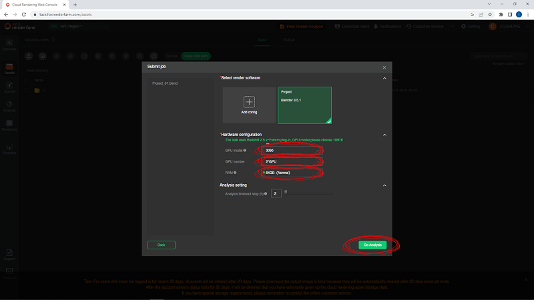Bookmark this page with the star icon
Screen dimensions: 534x300
click(x=490, y=14)
